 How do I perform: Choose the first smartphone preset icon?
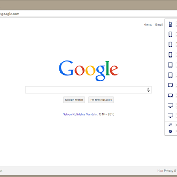(170, 34)
